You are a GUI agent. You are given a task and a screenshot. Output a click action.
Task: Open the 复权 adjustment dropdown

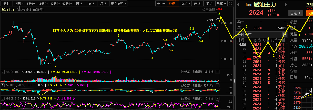[173, 4]
